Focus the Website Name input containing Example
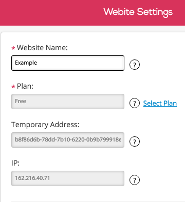This screenshot has width=185, height=202. point(68,63)
